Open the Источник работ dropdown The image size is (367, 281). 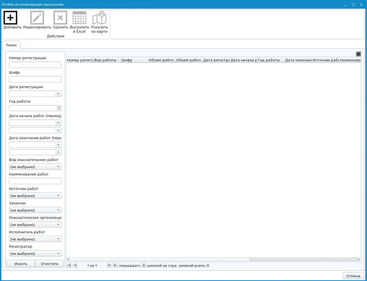(58, 196)
